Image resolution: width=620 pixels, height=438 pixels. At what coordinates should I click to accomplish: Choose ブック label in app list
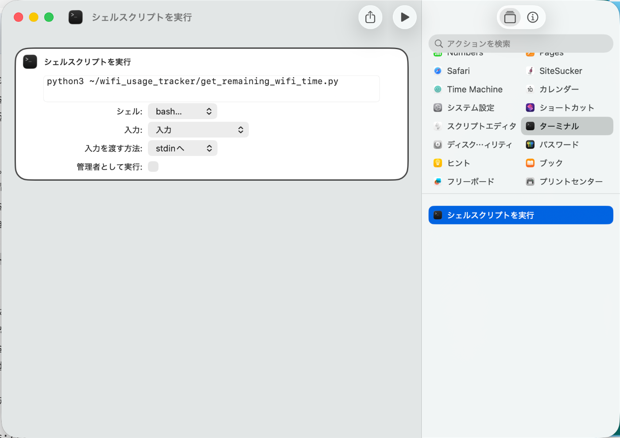[x=551, y=163]
